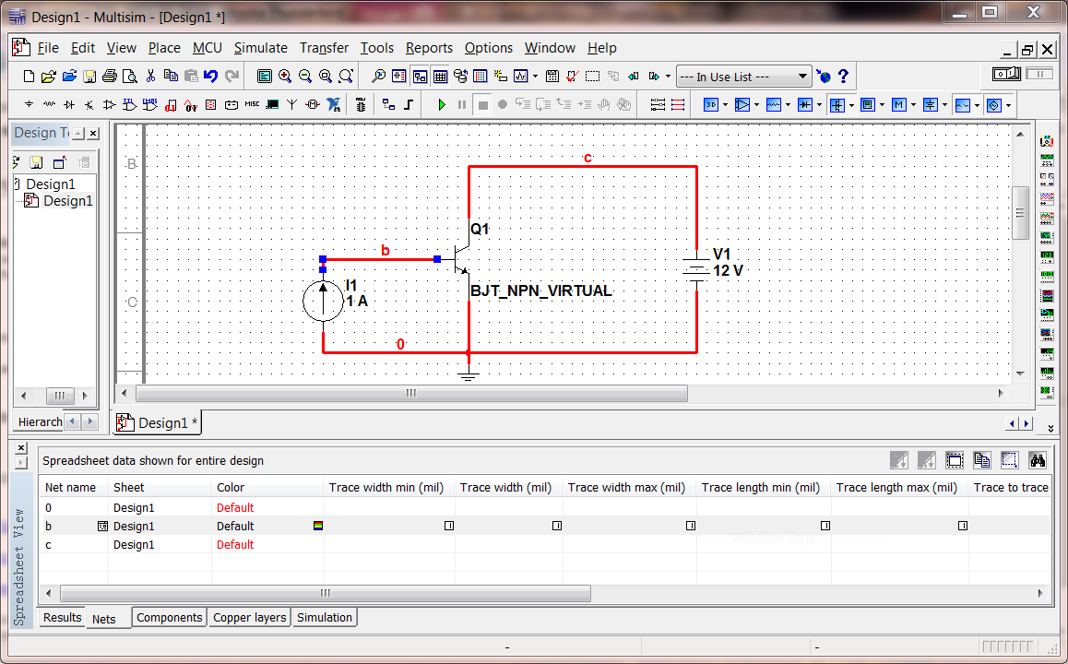Place a diode component

tap(69, 105)
